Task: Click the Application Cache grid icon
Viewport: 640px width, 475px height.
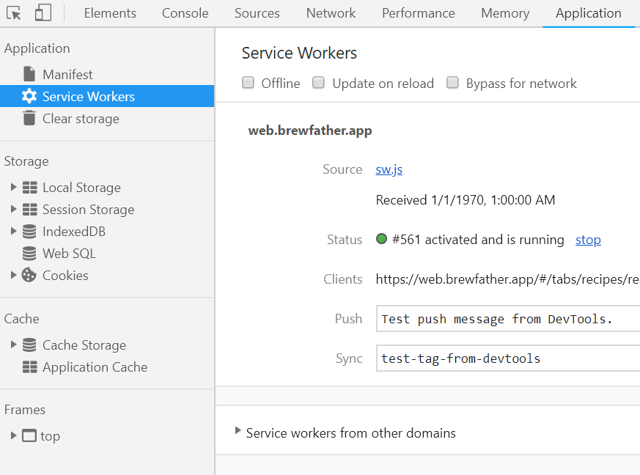Action: point(29,367)
